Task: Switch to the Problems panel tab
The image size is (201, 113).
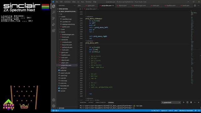Action: pos(83,102)
